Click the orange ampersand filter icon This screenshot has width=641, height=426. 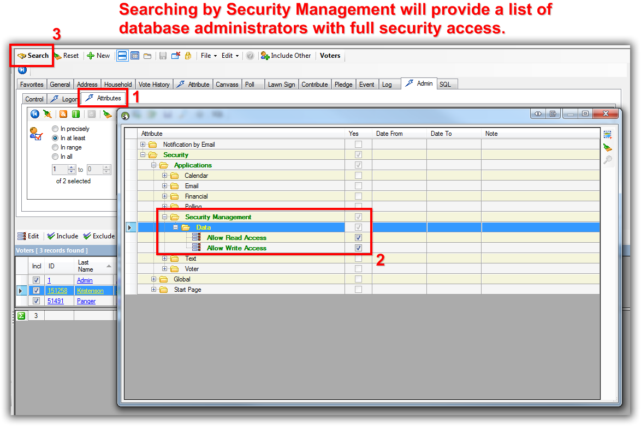[63, 114]
